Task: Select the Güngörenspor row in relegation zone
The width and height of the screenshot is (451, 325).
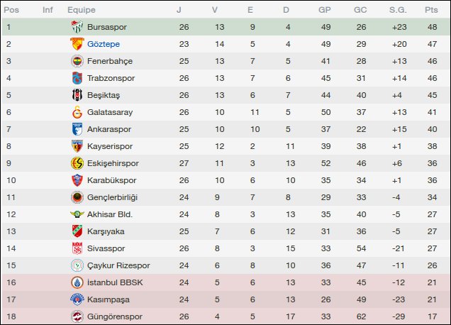Action: click(225, 316)
